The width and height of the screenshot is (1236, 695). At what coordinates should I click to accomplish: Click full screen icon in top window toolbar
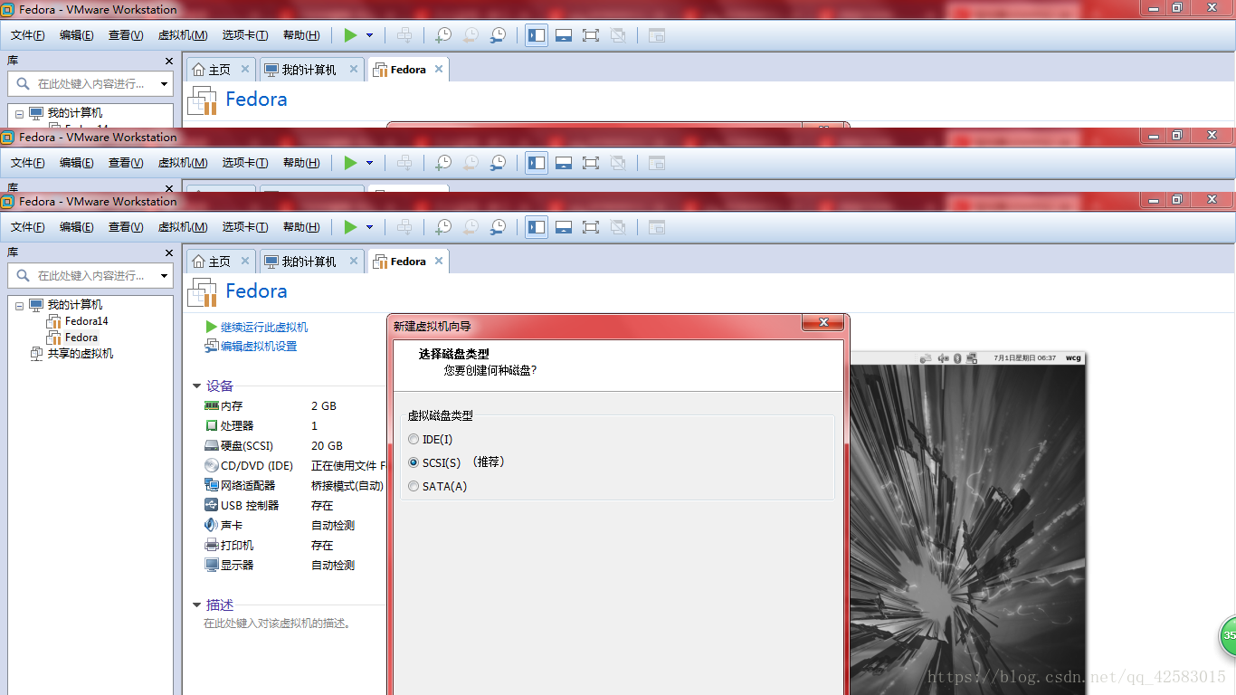[x=591, y=35]
